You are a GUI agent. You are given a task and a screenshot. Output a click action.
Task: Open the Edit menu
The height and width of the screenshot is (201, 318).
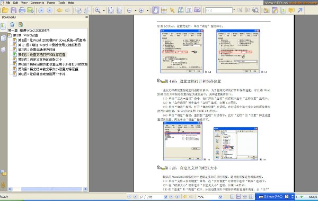[x=15, y=3]
